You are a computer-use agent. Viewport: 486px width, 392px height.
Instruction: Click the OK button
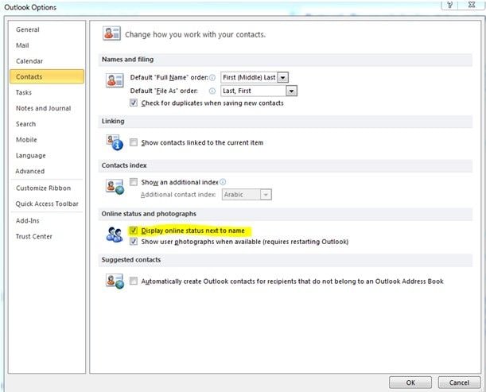[x=410, y=382]
